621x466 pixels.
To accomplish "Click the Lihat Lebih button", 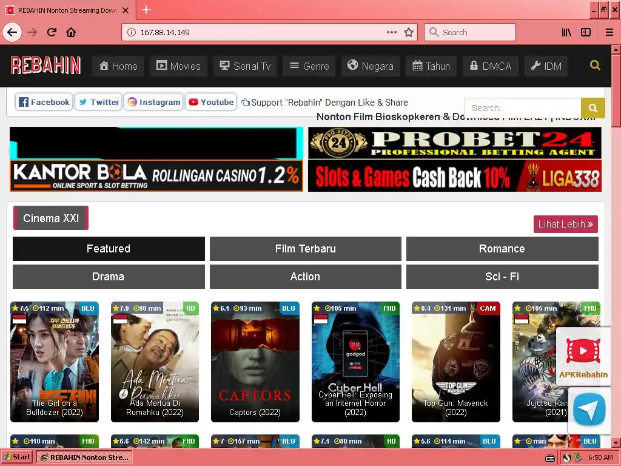I will pyautogui.click(x=566, y=225).
